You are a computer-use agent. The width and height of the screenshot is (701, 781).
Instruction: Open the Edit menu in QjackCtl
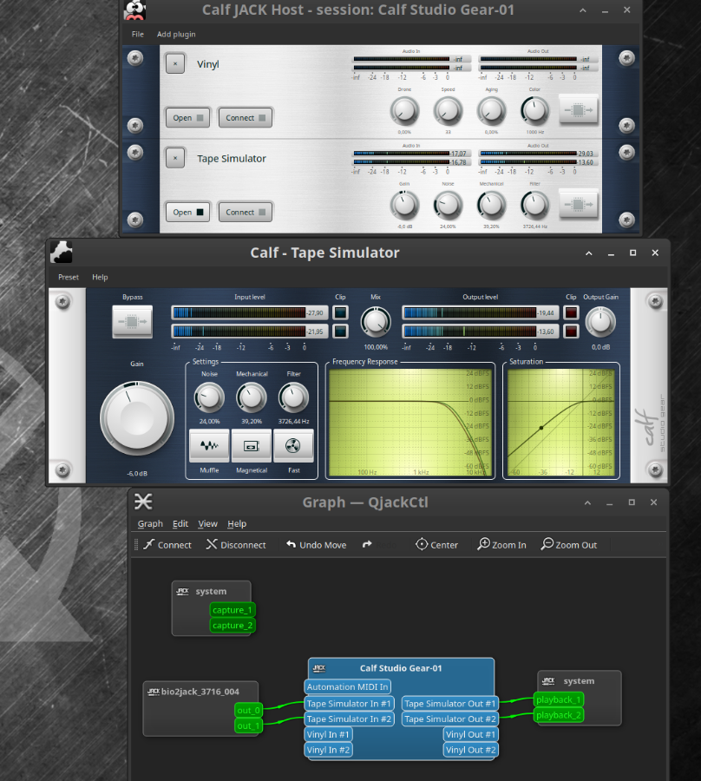pos(180,523)
